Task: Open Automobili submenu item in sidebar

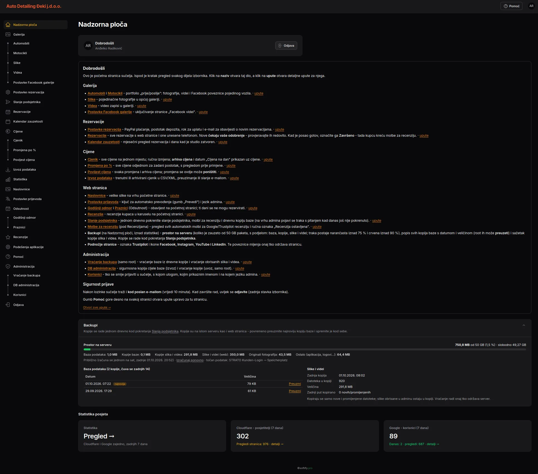Action: click(x=21, y=43)
